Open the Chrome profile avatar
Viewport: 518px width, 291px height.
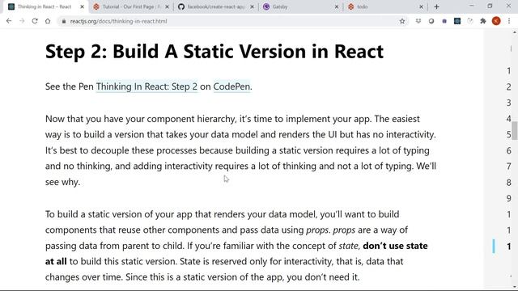pyautogui.click(x=496, y=21)
